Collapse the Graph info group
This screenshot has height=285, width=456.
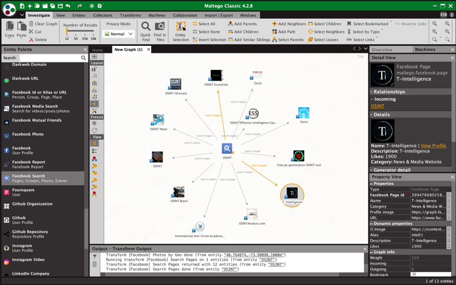tap(371, 252)
